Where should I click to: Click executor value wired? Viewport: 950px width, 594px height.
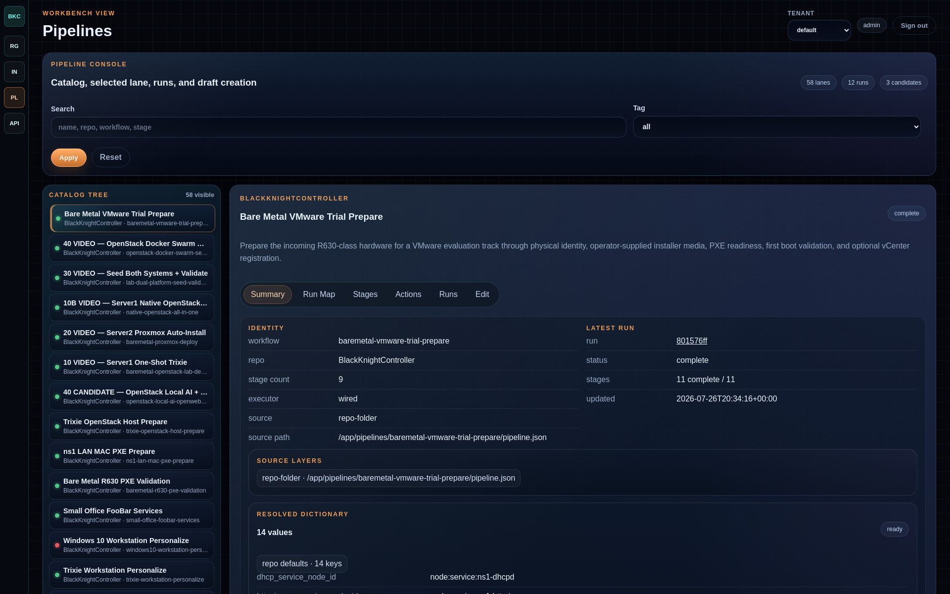(348, 399)
